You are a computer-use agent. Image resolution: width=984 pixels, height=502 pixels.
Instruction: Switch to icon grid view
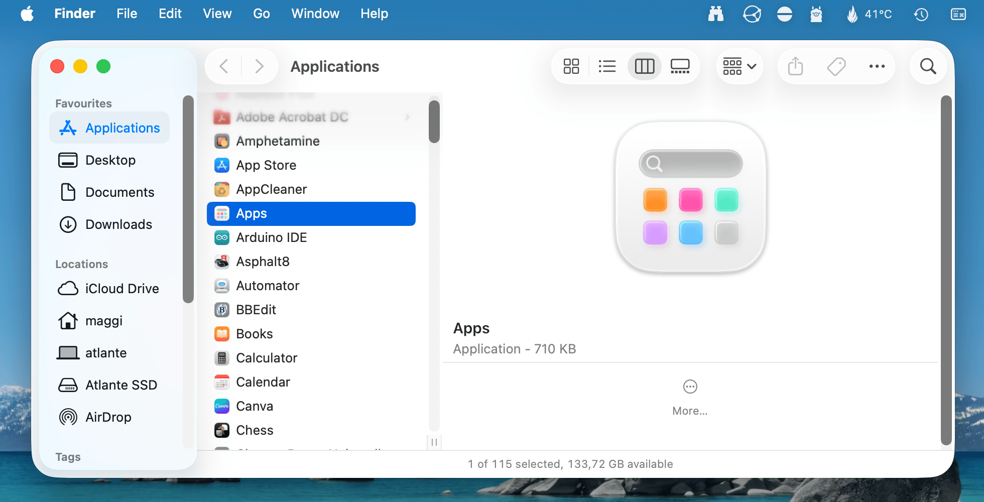pyautogui.click(x=571, y=66)
